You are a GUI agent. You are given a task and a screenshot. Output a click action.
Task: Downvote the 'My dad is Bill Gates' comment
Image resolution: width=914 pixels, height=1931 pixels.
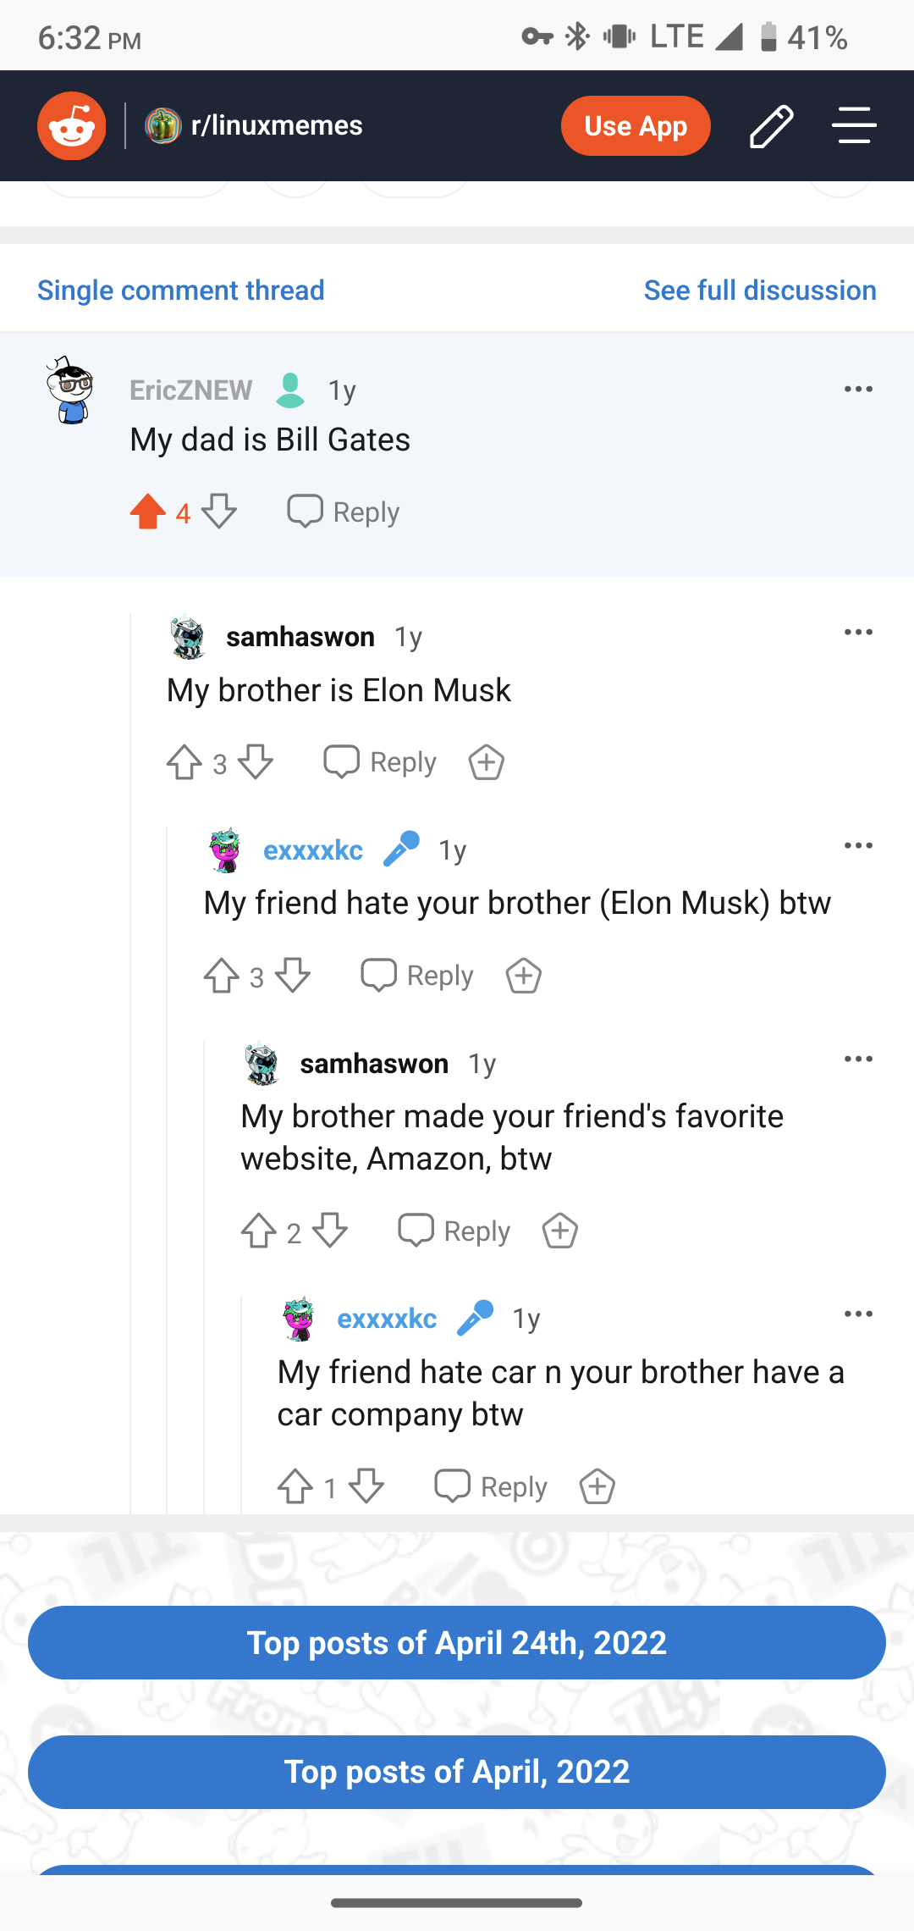tap(219, 512)
